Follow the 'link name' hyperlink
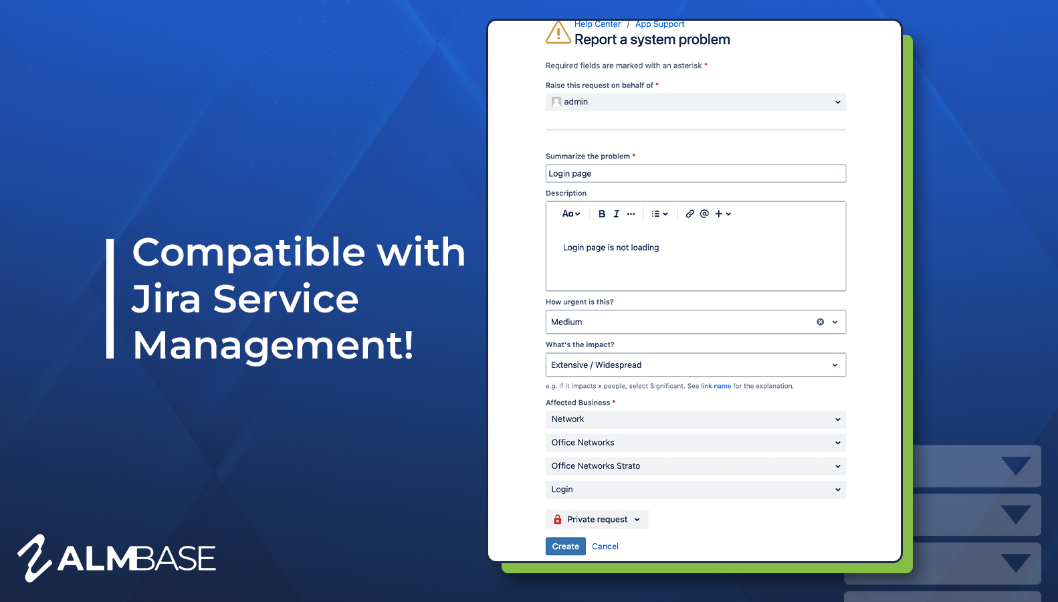1058x602 pixels. tap(716, 386)
